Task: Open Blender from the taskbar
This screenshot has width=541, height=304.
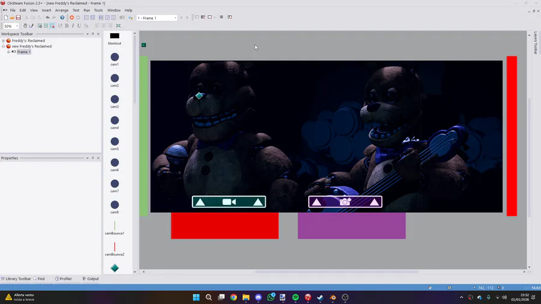Action: coord(332,297)
